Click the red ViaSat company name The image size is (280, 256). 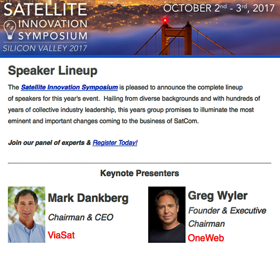coord(61,235)
